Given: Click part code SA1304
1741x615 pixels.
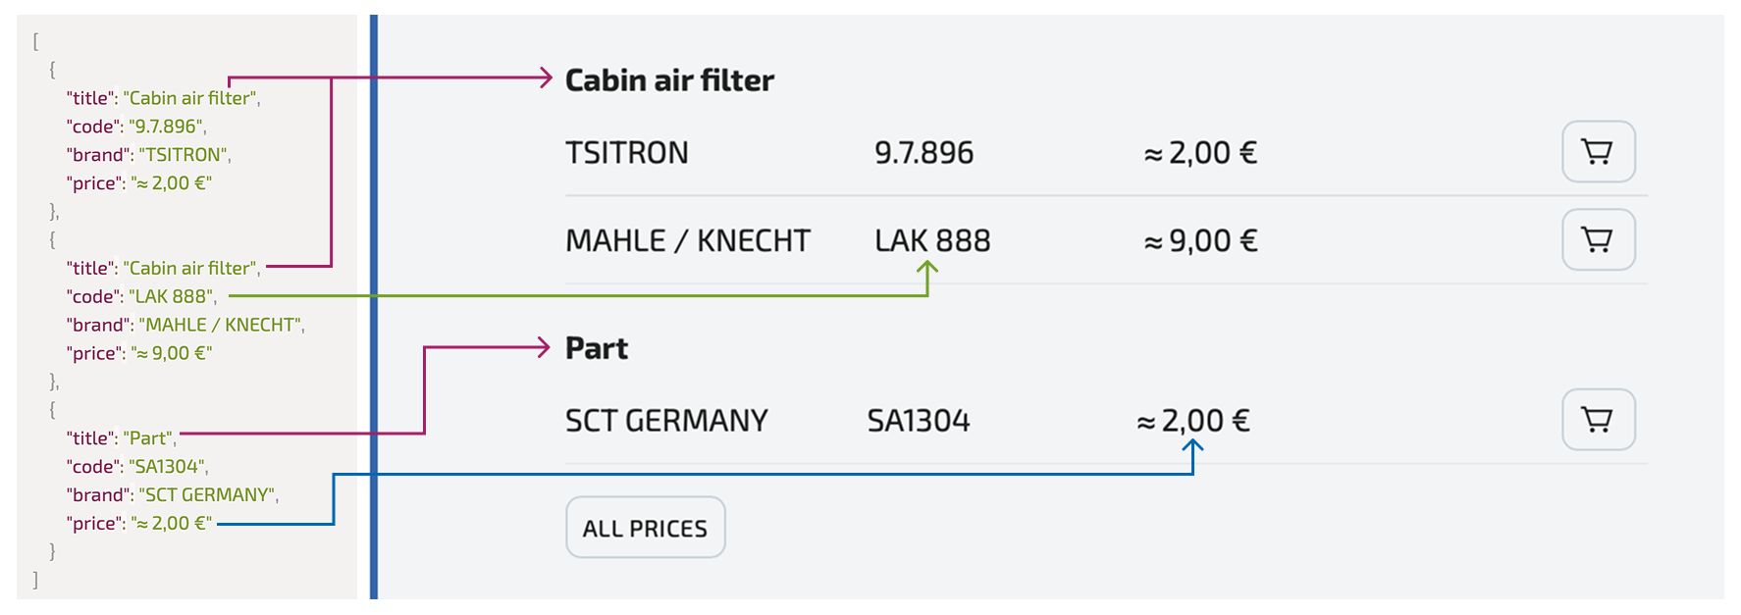Looking at the screenshot, I should coord(919,421).
